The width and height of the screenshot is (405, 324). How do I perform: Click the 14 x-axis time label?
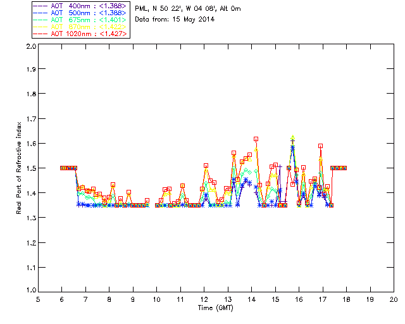click(x=252, y=299)
